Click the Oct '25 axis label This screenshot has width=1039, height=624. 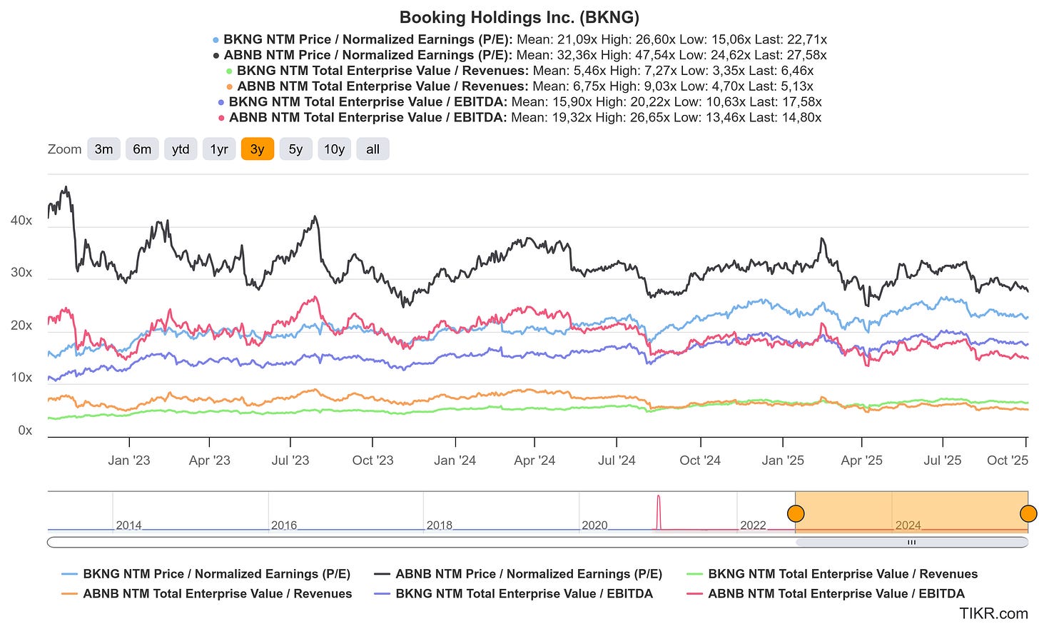(1008, 461)
